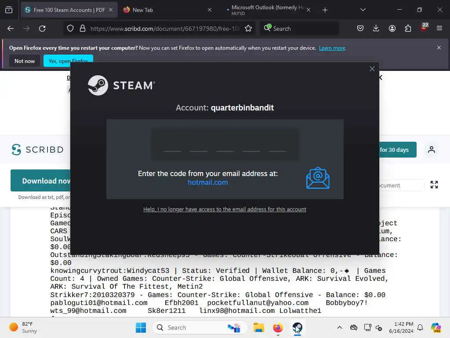450x338 pixels.
Task: Click Steam icon in taskbar
Action: 298,327
